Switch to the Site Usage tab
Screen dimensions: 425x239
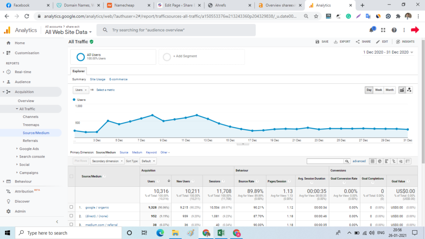[98, 79]
